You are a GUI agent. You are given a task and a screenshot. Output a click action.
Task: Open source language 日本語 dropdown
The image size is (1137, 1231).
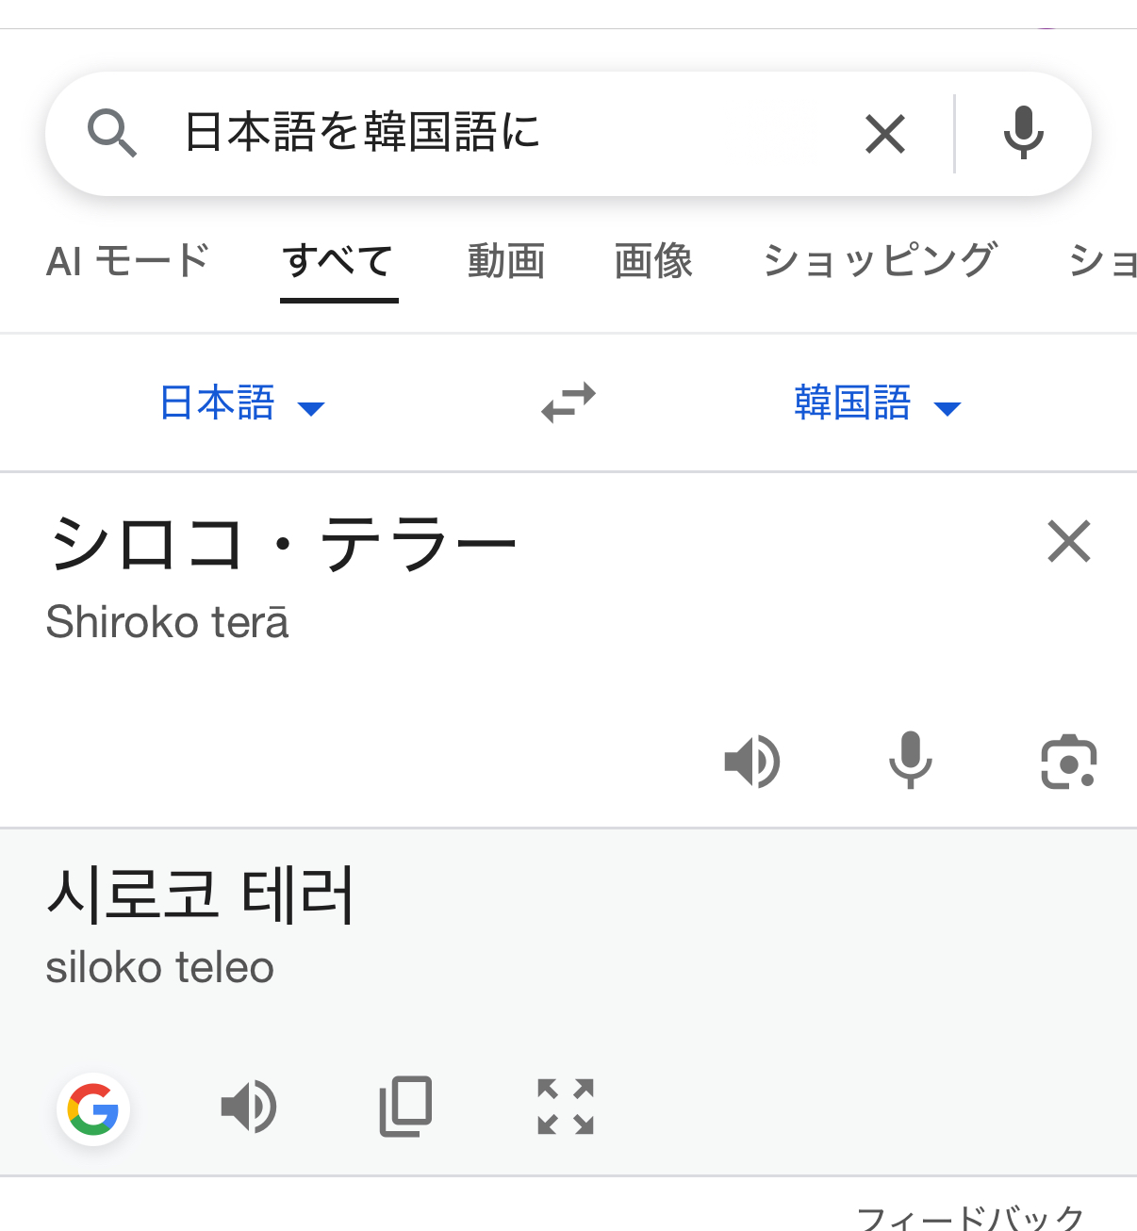pyautogui.click(x=241, y=403)
